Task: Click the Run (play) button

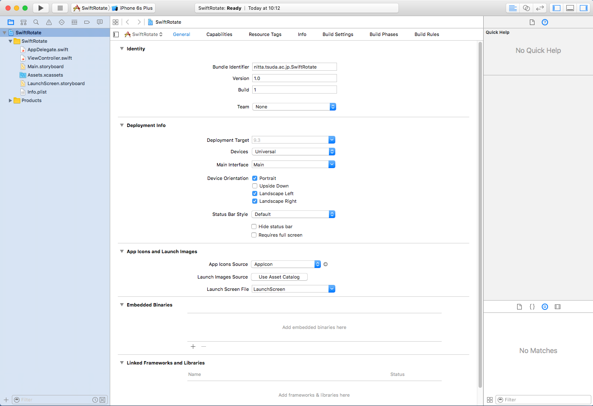Action: 41,8
